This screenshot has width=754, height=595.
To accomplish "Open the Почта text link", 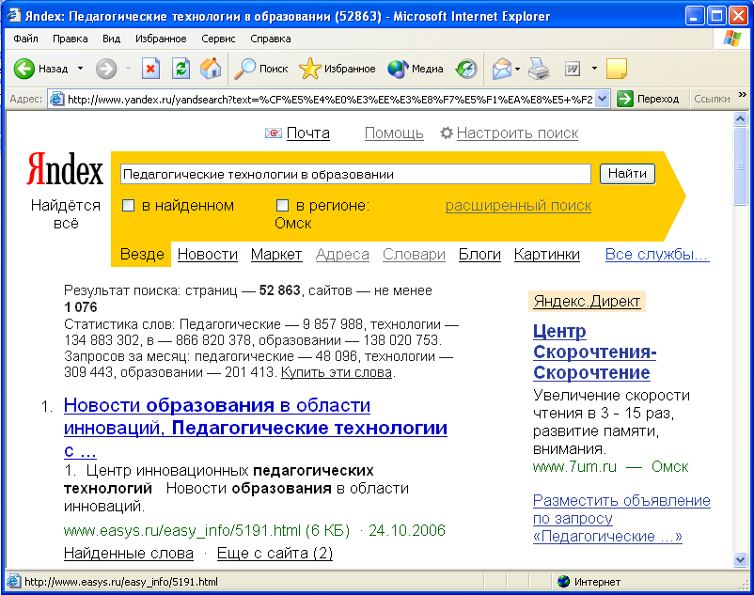I will point(308,133).
